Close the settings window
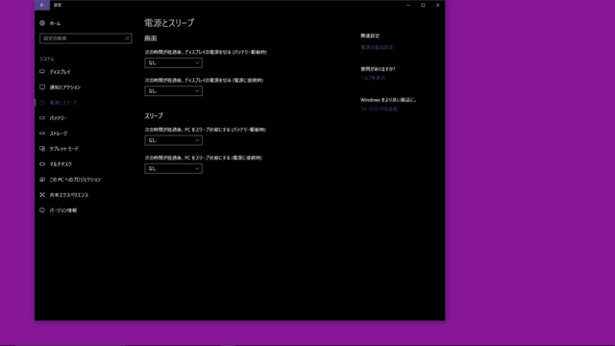This screenshot has height=346, width=615. pyautogui.click(x=438, y=5)
